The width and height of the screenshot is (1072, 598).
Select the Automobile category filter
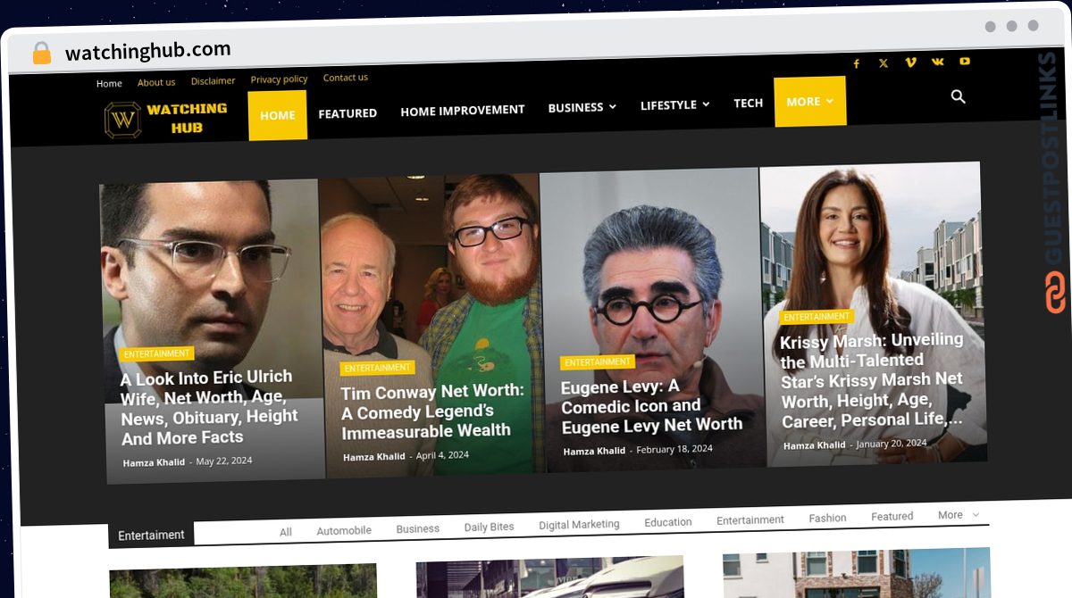[x=344, y=530]
